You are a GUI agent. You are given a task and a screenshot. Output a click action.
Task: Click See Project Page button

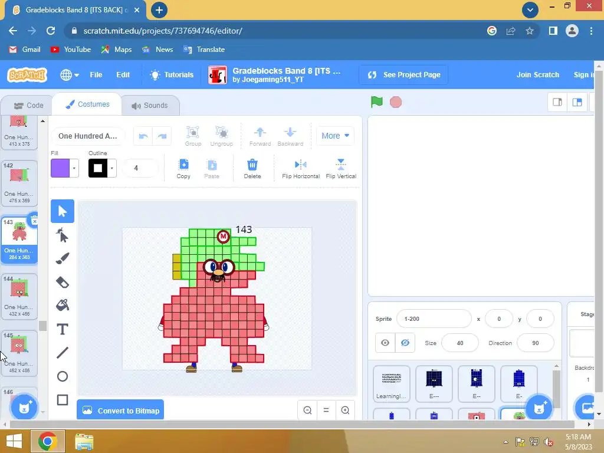click(x=403, y=75)
